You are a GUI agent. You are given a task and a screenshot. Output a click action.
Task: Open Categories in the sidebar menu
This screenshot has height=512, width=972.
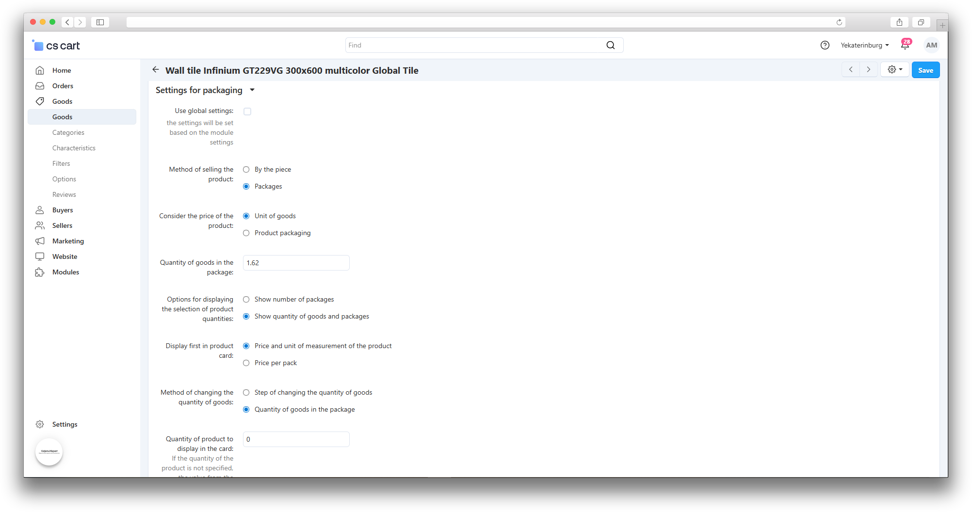[x=68, y=132]
